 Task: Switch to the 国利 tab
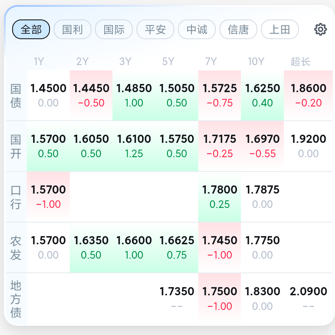click(x=72, y=29)
